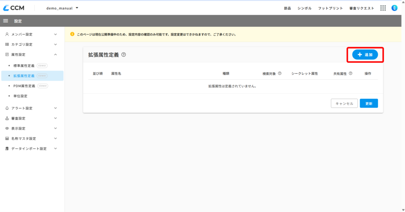Image resolution: width=405 pixels, height=212 pixels.
Task: Open the シンボル top menu
Action: click(x=304, y=8)
